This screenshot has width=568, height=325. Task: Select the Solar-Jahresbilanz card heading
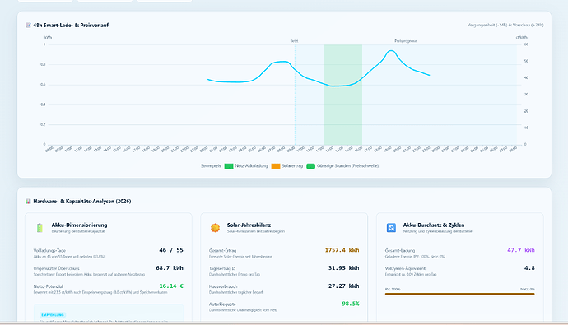point(249,225)
